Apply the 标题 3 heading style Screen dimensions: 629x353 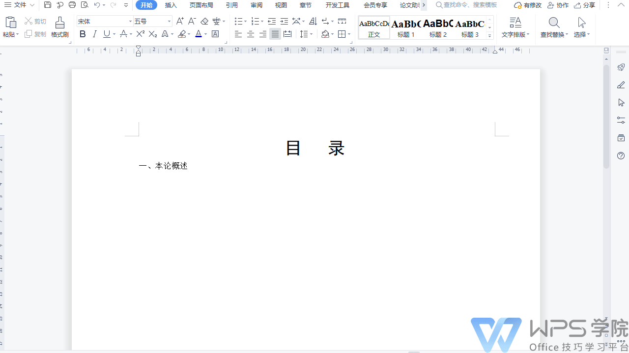click(x=470, y=27)
